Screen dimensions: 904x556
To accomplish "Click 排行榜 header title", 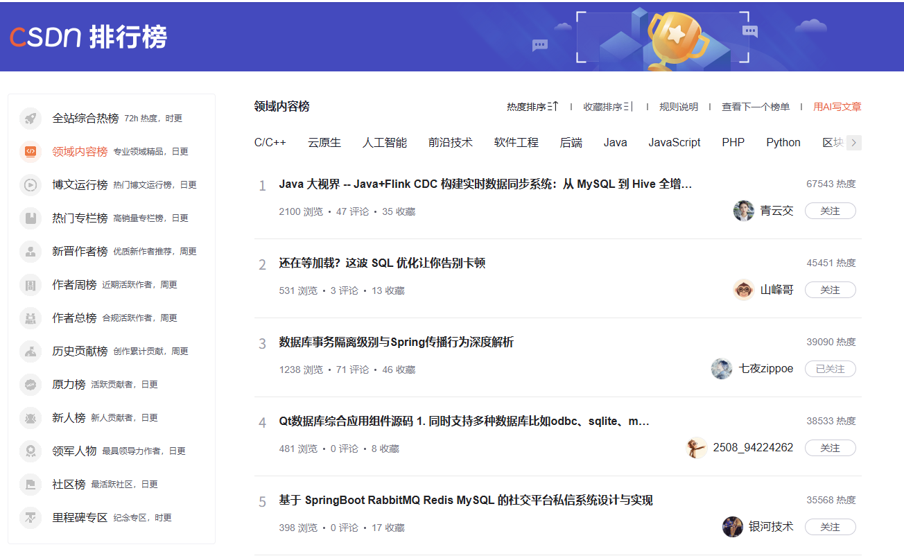I will click(x=128, y=37).
